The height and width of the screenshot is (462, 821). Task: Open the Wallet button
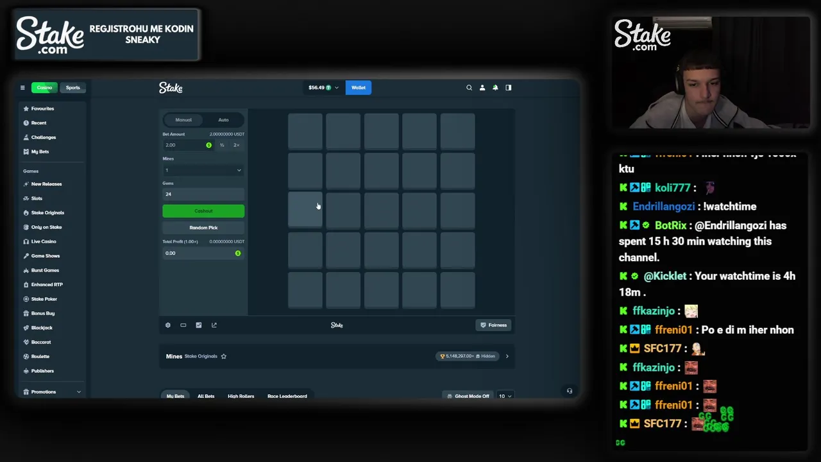pyautogui.click(x=359, y=88)
